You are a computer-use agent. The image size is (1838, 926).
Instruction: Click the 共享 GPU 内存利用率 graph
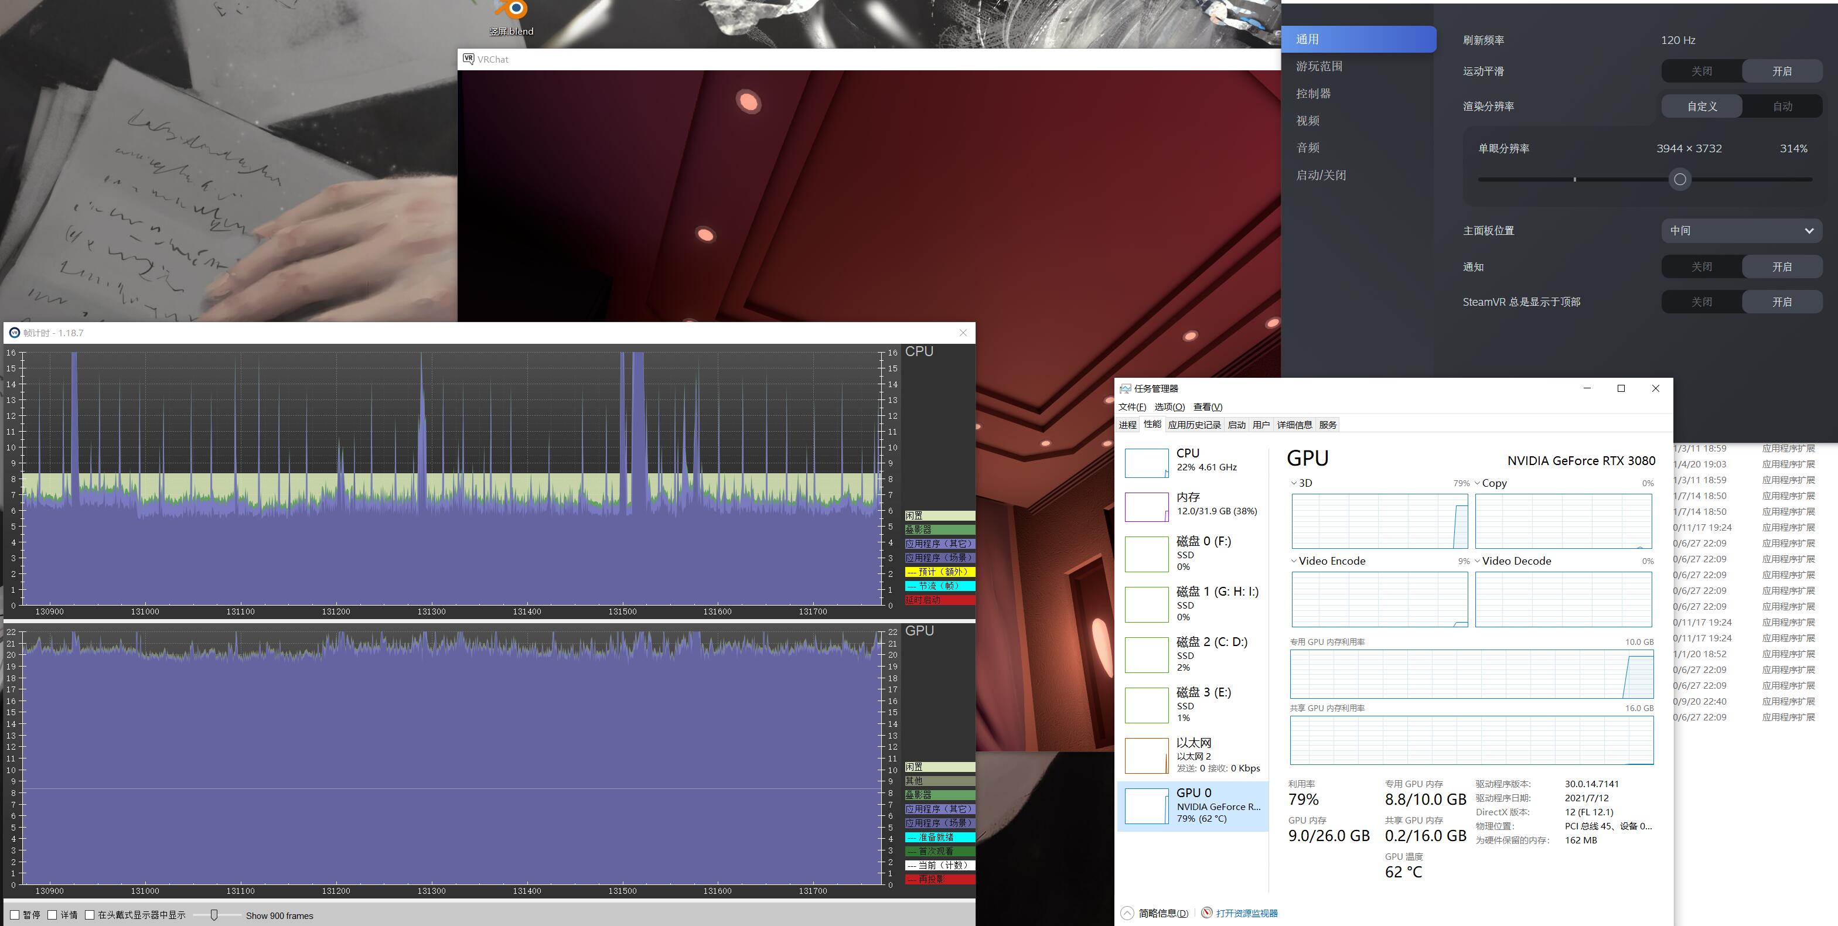(x=1471, y=740)
